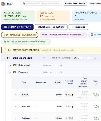The width and height of the screenshot is (101, 121).
Task: Click the box icon on chip 37
Action: pos(92,35)
